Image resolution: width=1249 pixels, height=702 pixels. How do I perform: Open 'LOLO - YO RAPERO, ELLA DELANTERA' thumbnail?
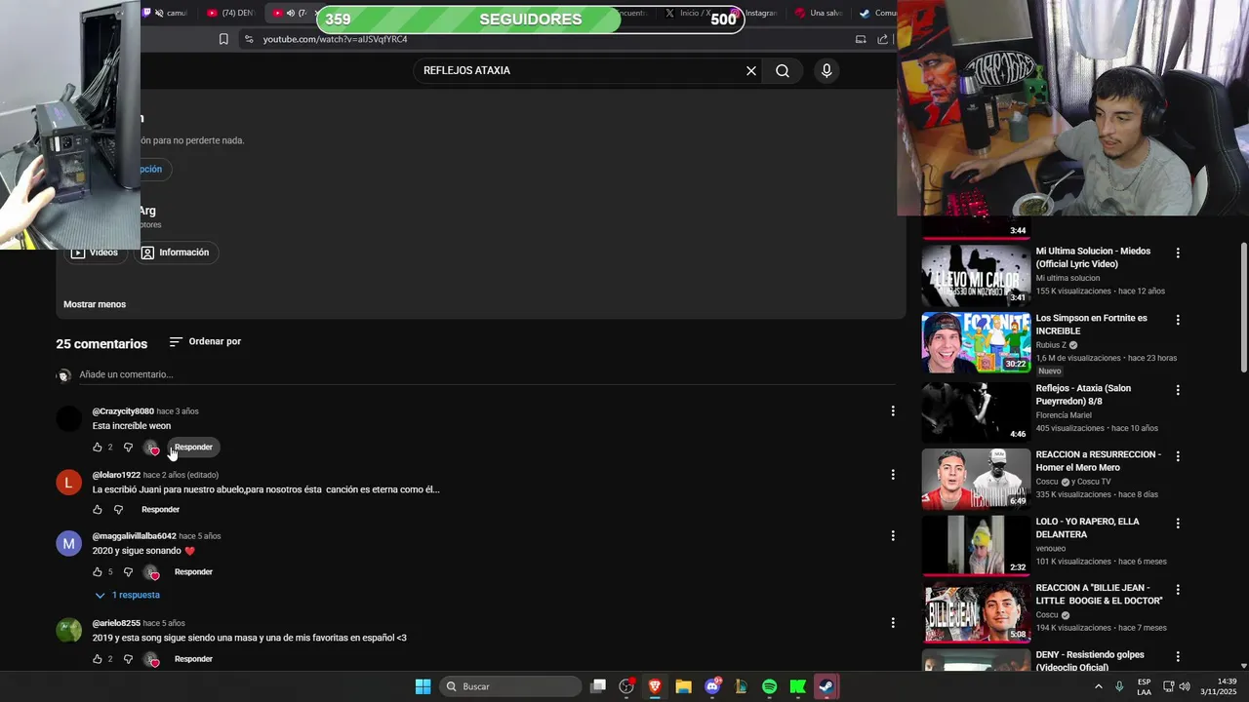point(976,545)
